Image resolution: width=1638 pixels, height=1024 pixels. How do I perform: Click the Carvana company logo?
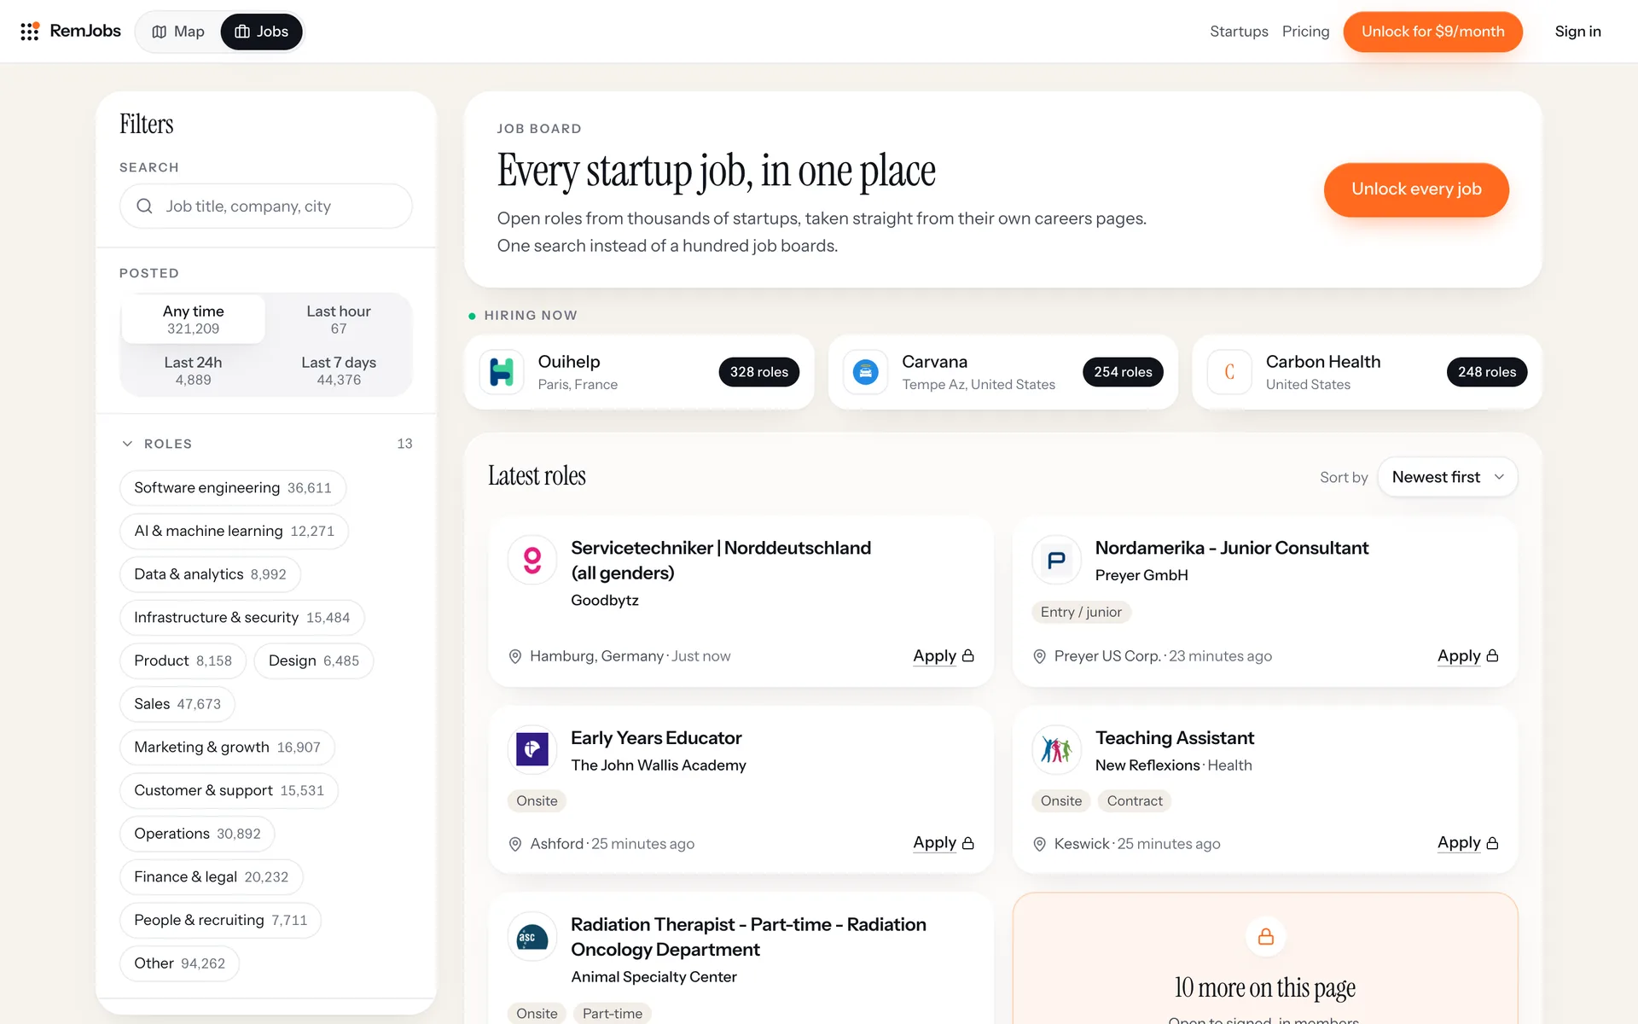[x=866, y=372]
